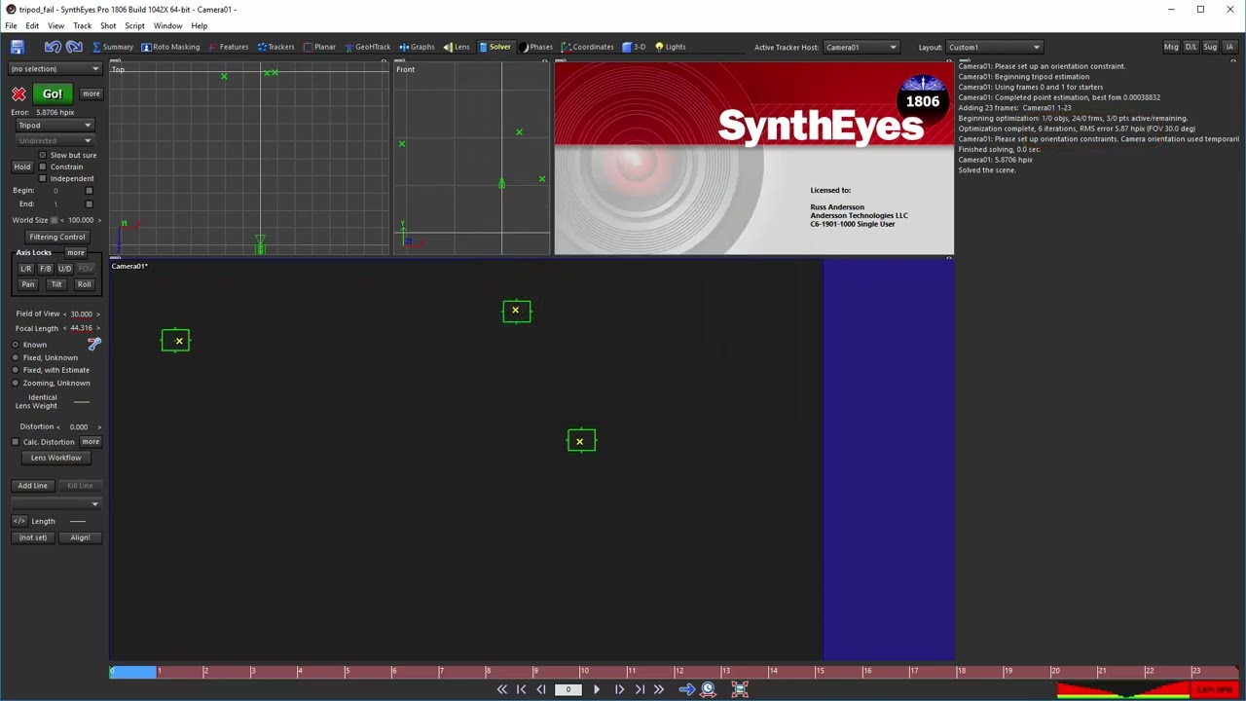Toggle the U/D axis lock
This screenshot has width=1246, height=701.
[x=65, y=269]
